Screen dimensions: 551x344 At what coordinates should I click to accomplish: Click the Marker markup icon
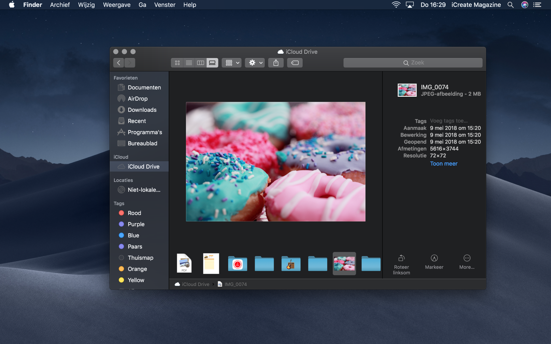434,258
